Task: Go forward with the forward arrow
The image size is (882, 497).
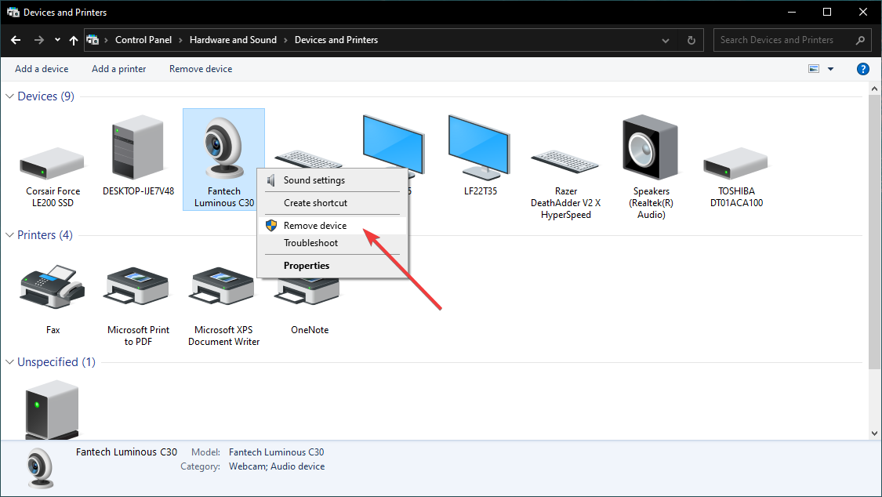Action: tap(39, 40)
